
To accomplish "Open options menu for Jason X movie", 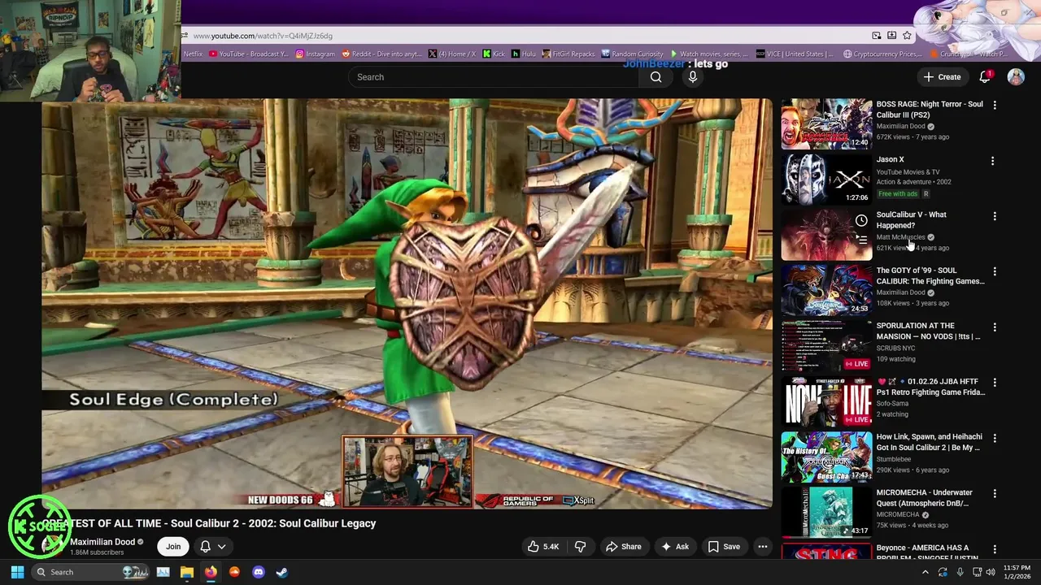I will [x=992, y=161].
